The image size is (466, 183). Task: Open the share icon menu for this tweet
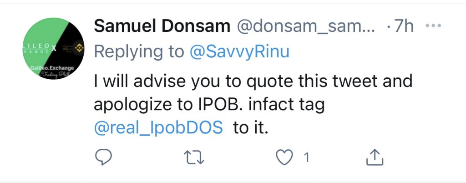tap(375, 157)
